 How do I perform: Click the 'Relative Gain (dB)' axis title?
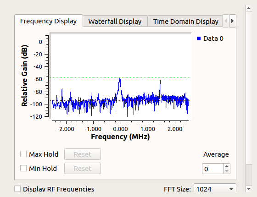pyautogui.click(x=25, y=76)
